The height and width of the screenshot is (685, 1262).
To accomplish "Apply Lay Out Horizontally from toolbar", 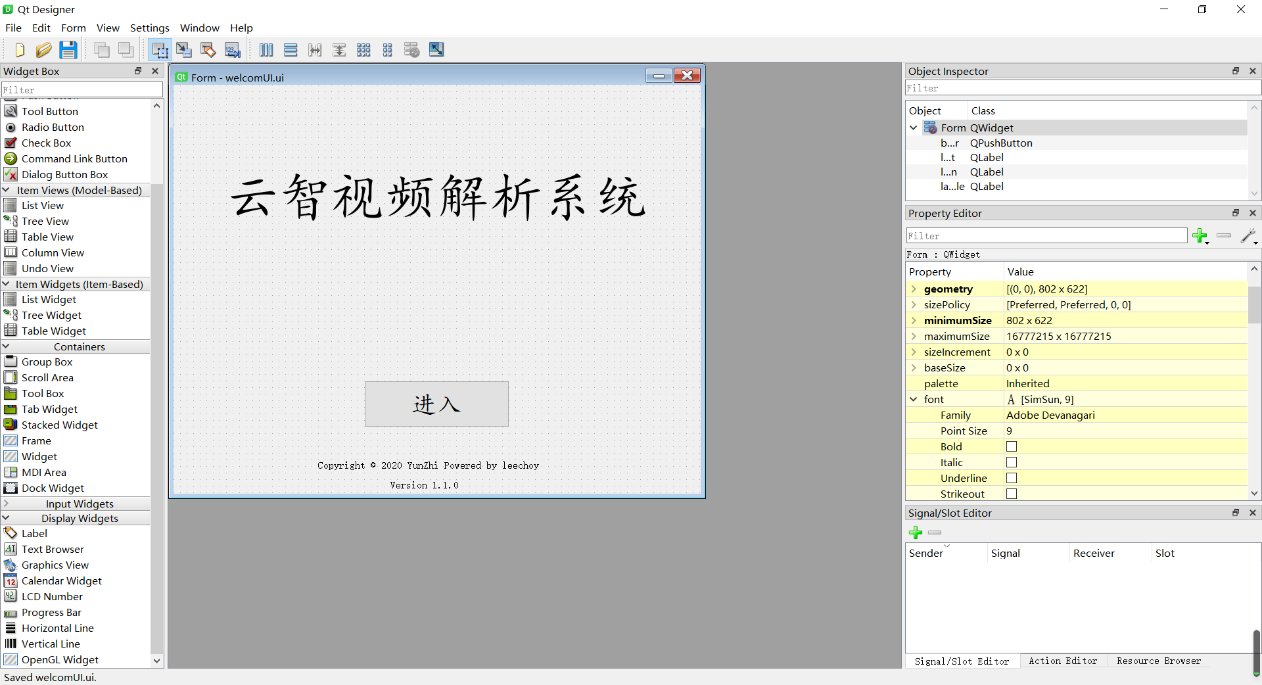I will pos(266,50).
